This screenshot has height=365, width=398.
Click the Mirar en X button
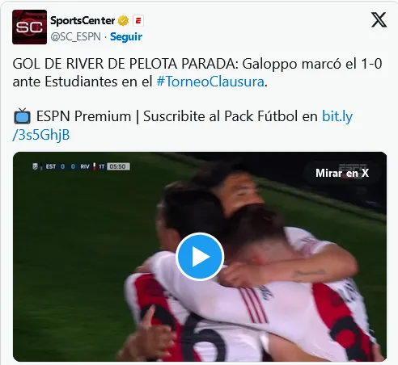[342, 173]
